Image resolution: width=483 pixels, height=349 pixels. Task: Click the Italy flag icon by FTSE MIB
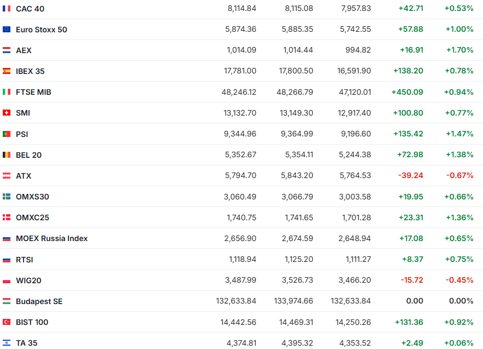point(7,92)
